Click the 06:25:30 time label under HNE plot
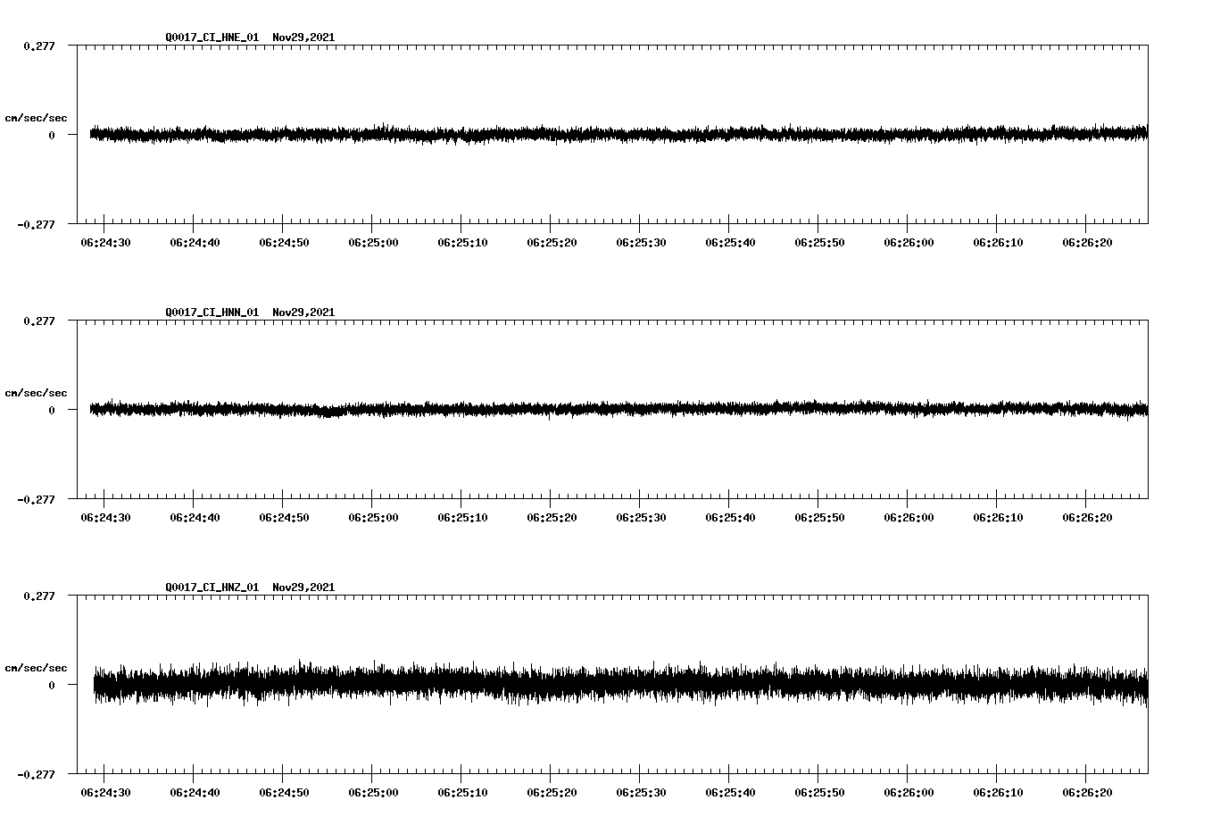The image size is (1212, 825). (641, 242)
